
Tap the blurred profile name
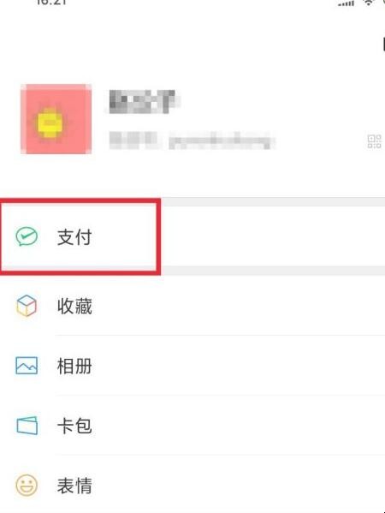[142, 102]
